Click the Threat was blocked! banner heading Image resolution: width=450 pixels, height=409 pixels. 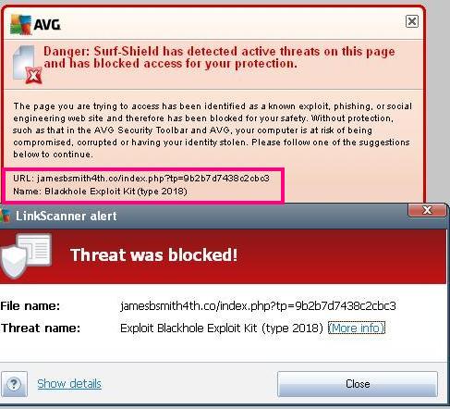[x=154, y=255]
